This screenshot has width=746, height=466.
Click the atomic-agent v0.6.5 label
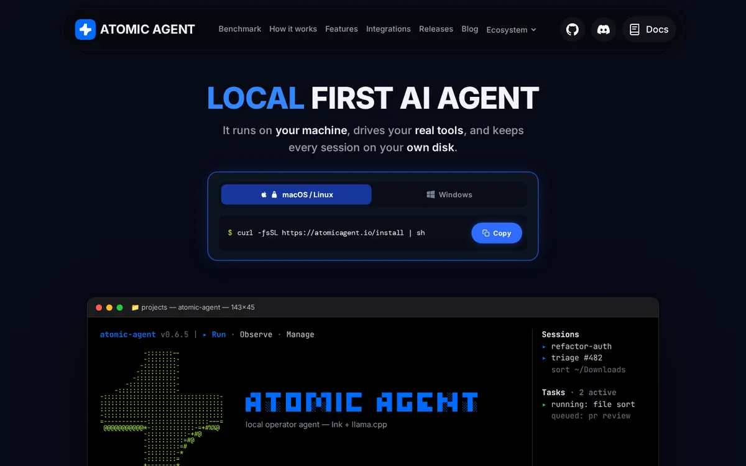pos(144,334)
